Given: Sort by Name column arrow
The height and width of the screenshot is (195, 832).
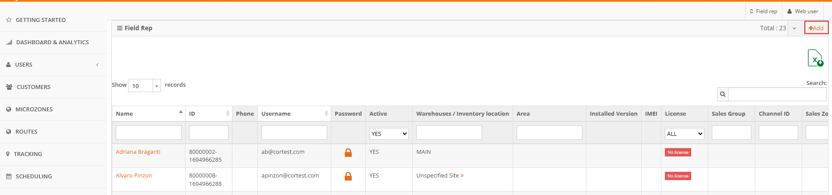Looking at the screenshot, I should [x=181, y=112].
